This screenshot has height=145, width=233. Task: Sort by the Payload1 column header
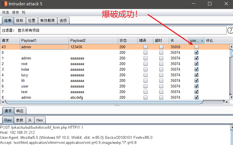point(44,40)
